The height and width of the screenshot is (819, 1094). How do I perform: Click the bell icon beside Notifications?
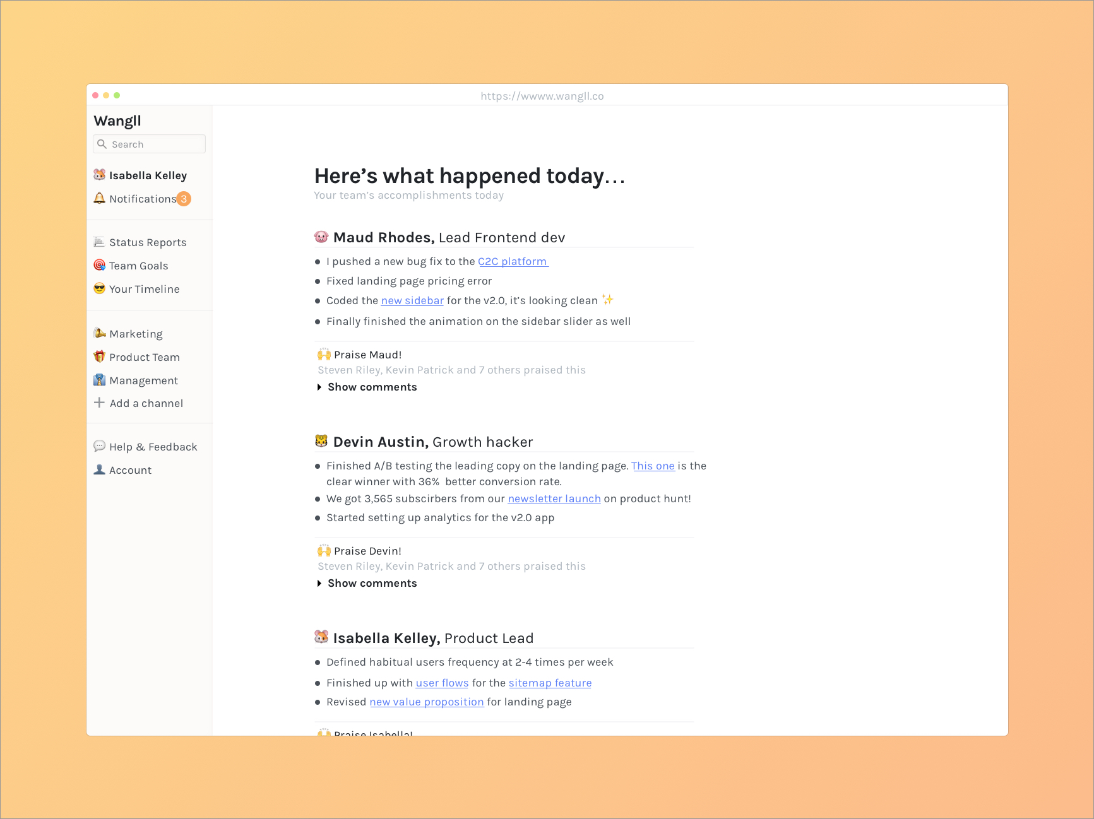[99, 198]
